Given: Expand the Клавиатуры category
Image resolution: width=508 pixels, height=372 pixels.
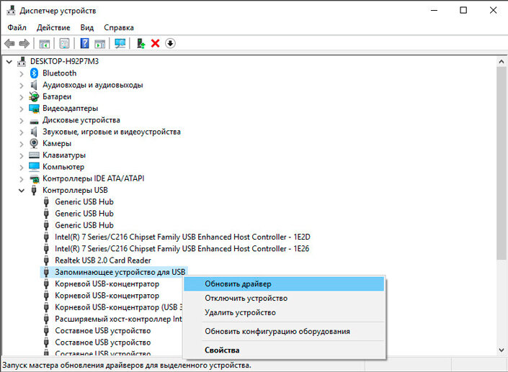Looking at the screenshot, I should tap(22, 155).
